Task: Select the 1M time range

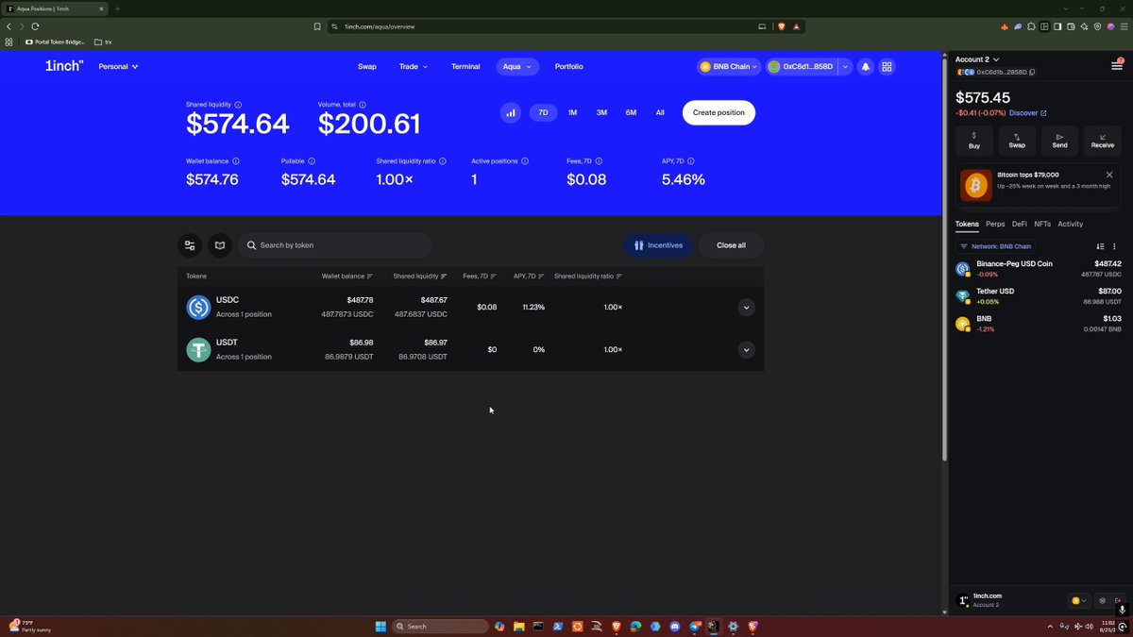Action: pyautogui.click(x=572, y=112)
